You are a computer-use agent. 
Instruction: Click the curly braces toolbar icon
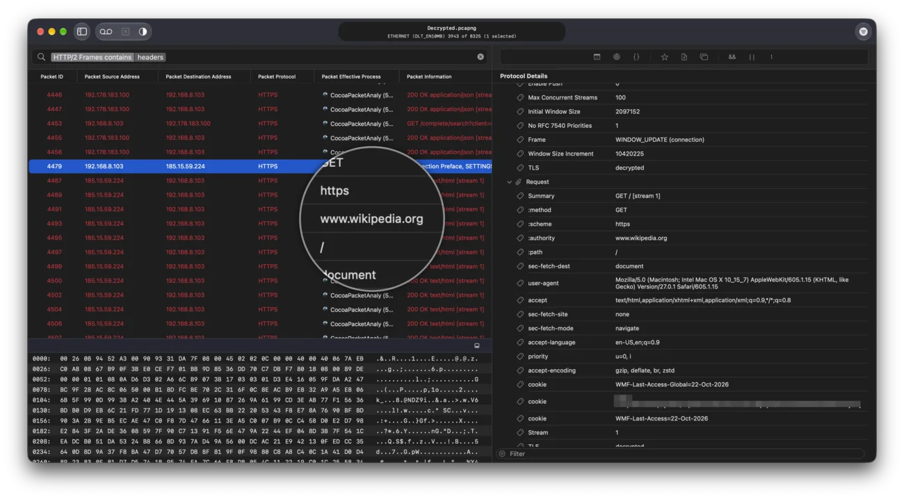click(636, 57)
